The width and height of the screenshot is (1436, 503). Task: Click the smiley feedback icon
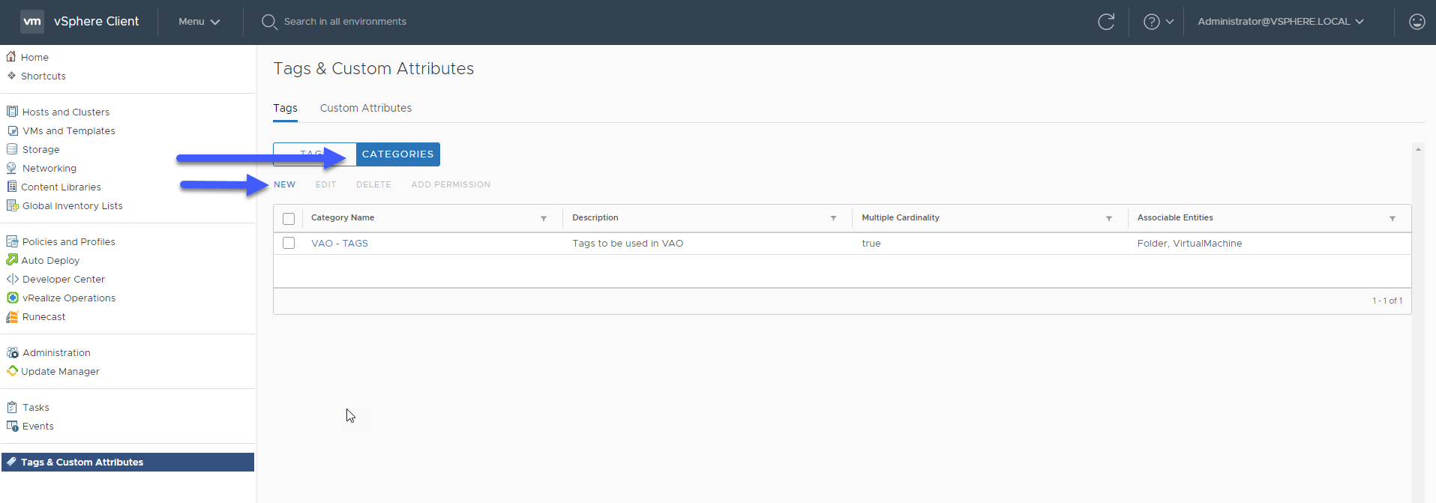[x=1417, y=22]
